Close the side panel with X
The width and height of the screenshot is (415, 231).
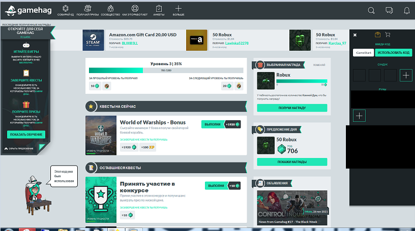click(355, 35)
